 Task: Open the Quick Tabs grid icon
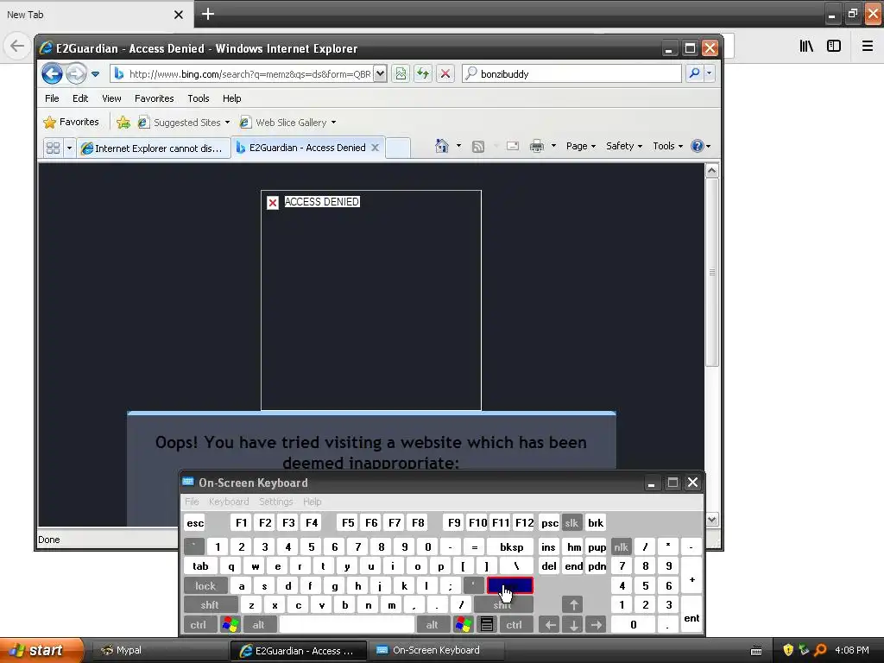tap(53, 148)
